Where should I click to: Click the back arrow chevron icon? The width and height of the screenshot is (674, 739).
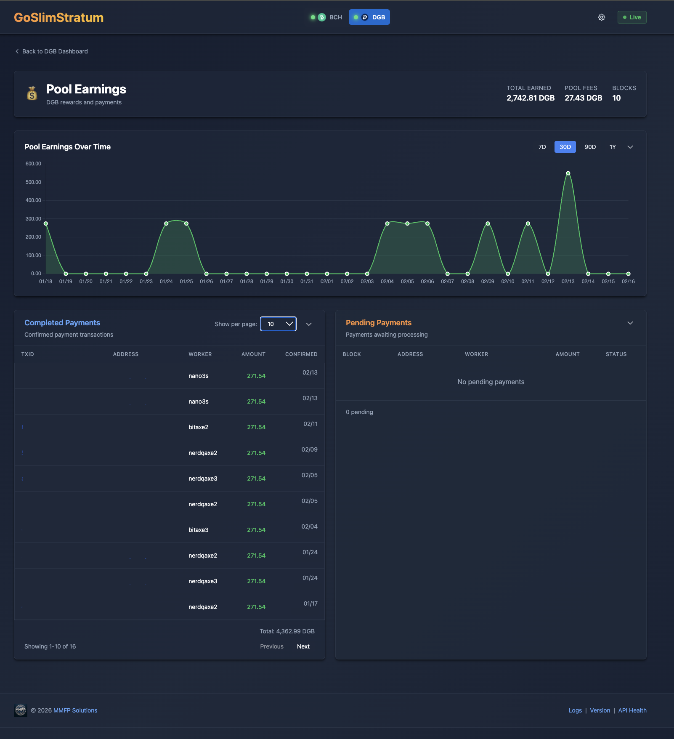point(17,51)
